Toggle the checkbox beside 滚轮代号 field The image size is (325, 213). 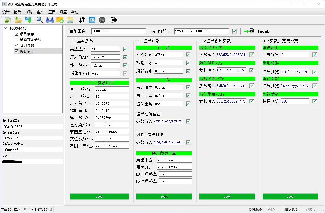(235, 31)
